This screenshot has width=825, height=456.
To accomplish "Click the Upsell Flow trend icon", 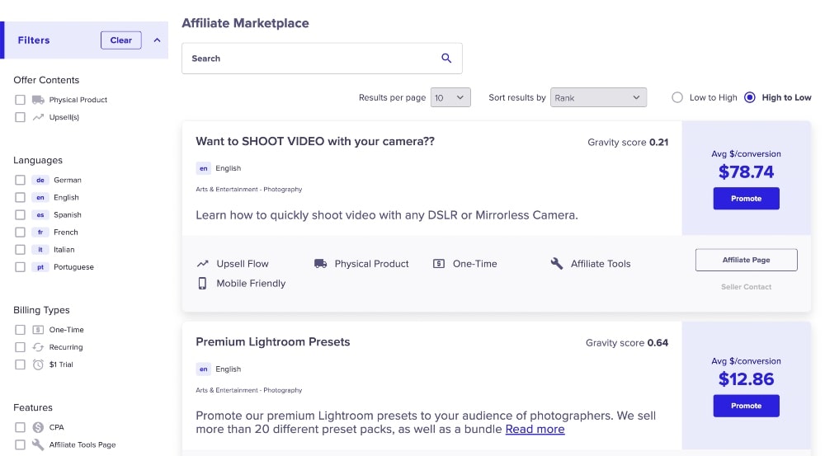I will (x=202, y=264).
